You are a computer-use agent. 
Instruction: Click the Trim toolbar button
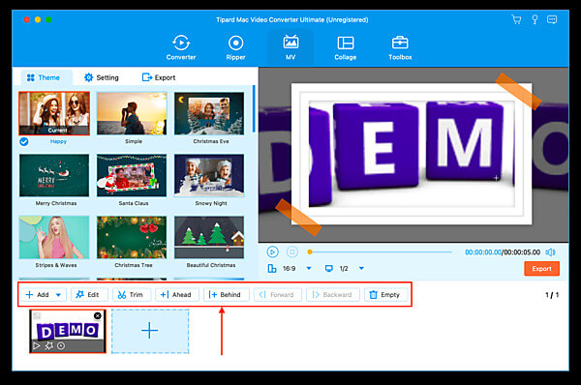[131, 295]
